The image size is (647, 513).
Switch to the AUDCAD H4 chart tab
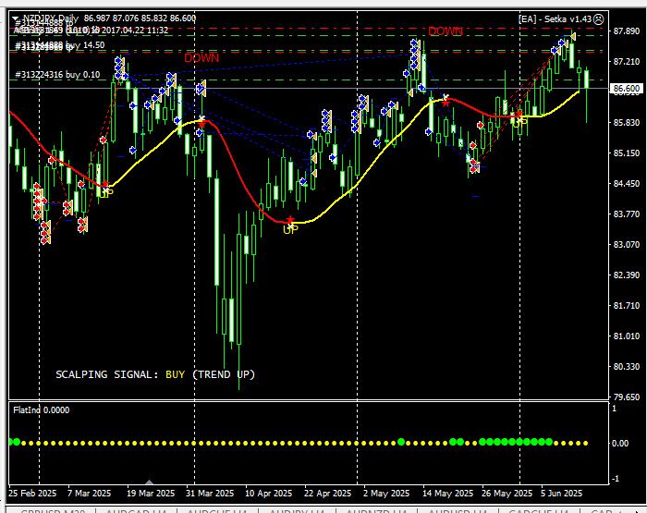136,510
